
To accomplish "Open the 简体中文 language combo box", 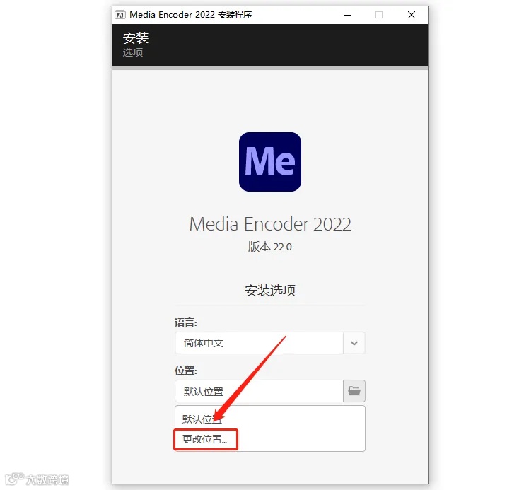I will (x=270, y=343).
